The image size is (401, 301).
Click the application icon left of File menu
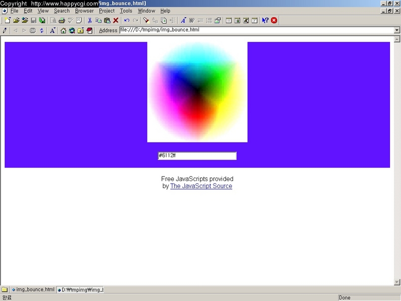click(x=5, y=11)
